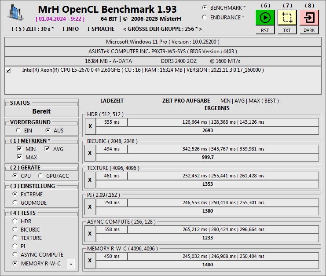Select GPU/ACC under GERÄTE
The width and height of the screenshot is (326, 276).
[x=40, y=176]
